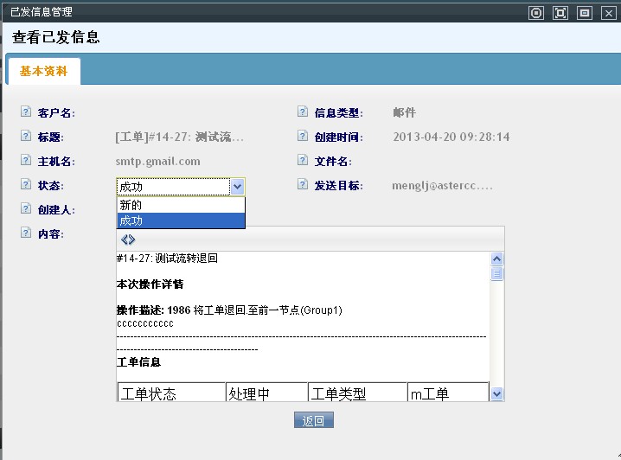Click the help icon next to 创建时间

(x=303, y=137)
